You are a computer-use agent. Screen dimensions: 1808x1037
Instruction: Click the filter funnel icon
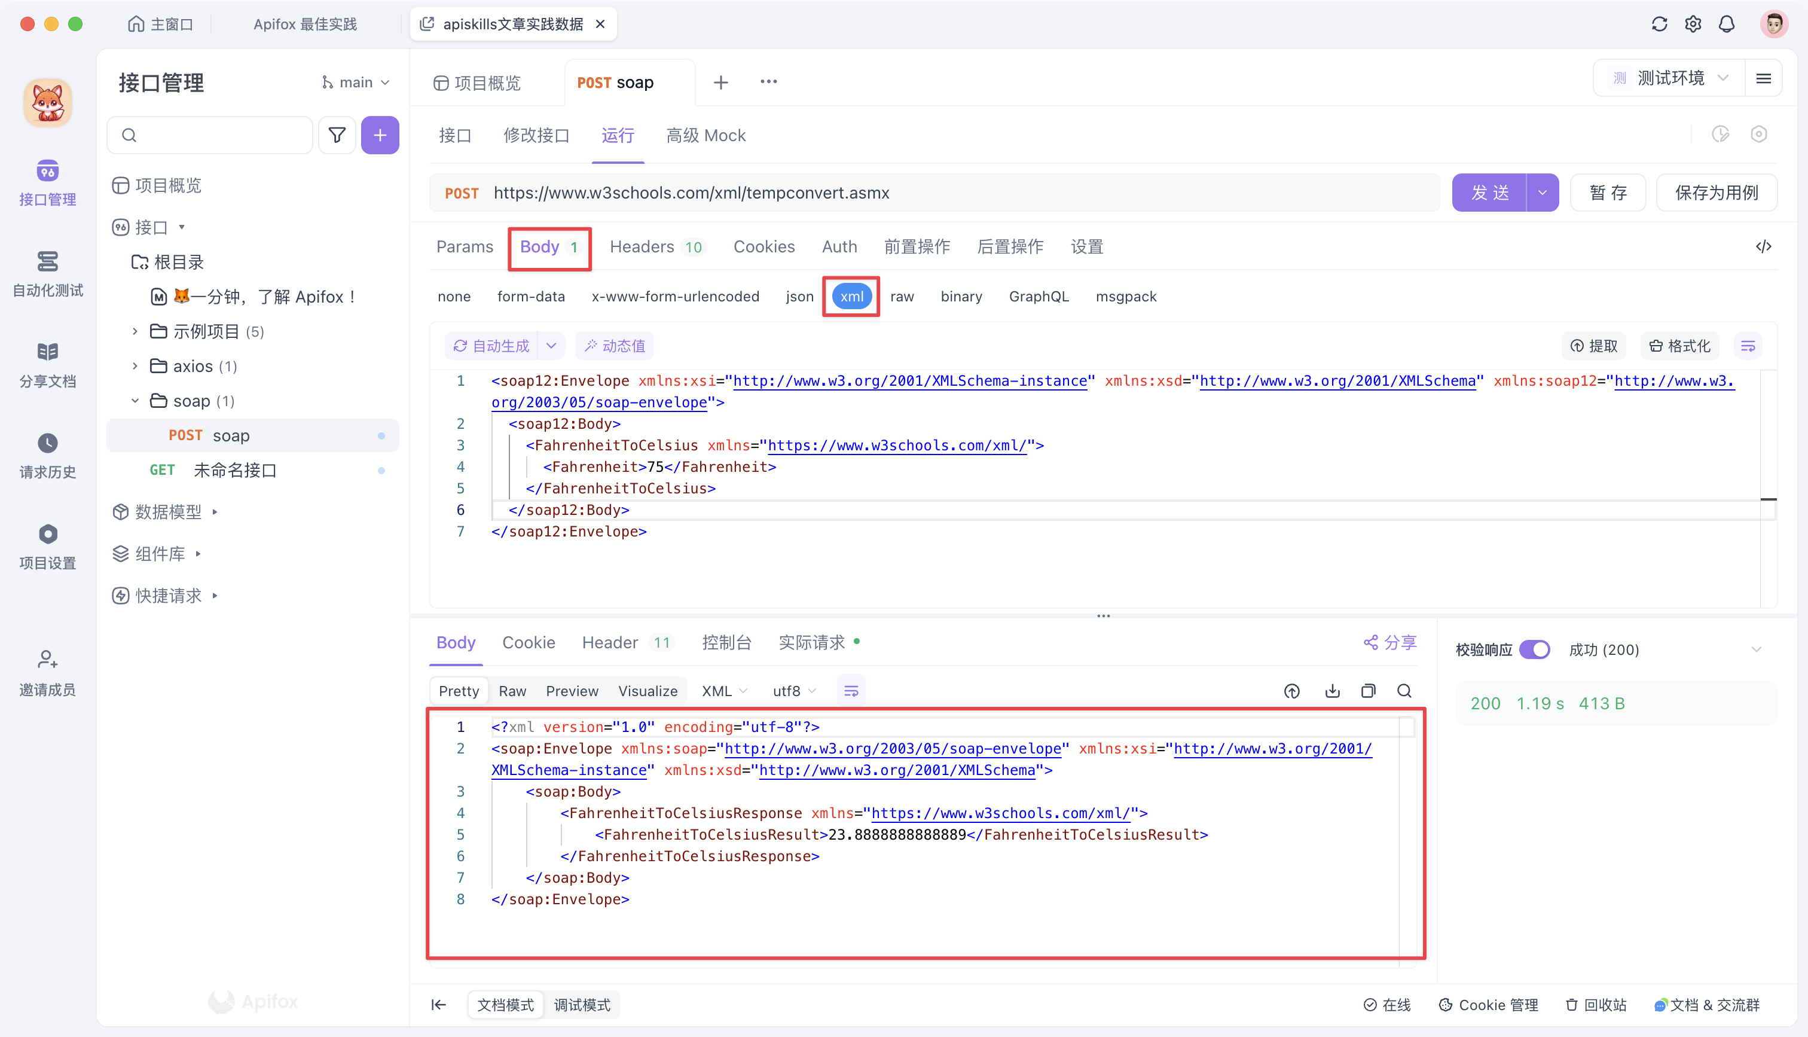[x=337, y=135]
